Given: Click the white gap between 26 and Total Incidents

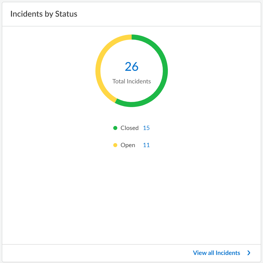Looking at the screenshot, I should click(x=132, y=75).
